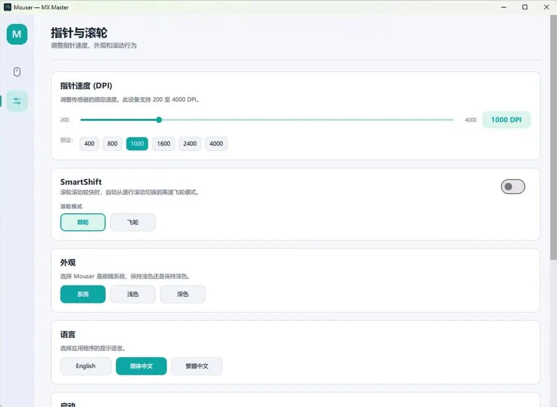This screenshot has width=557, height=407.
Task: Select the 400 DPI preset
Action: click(x=89, y=144)
